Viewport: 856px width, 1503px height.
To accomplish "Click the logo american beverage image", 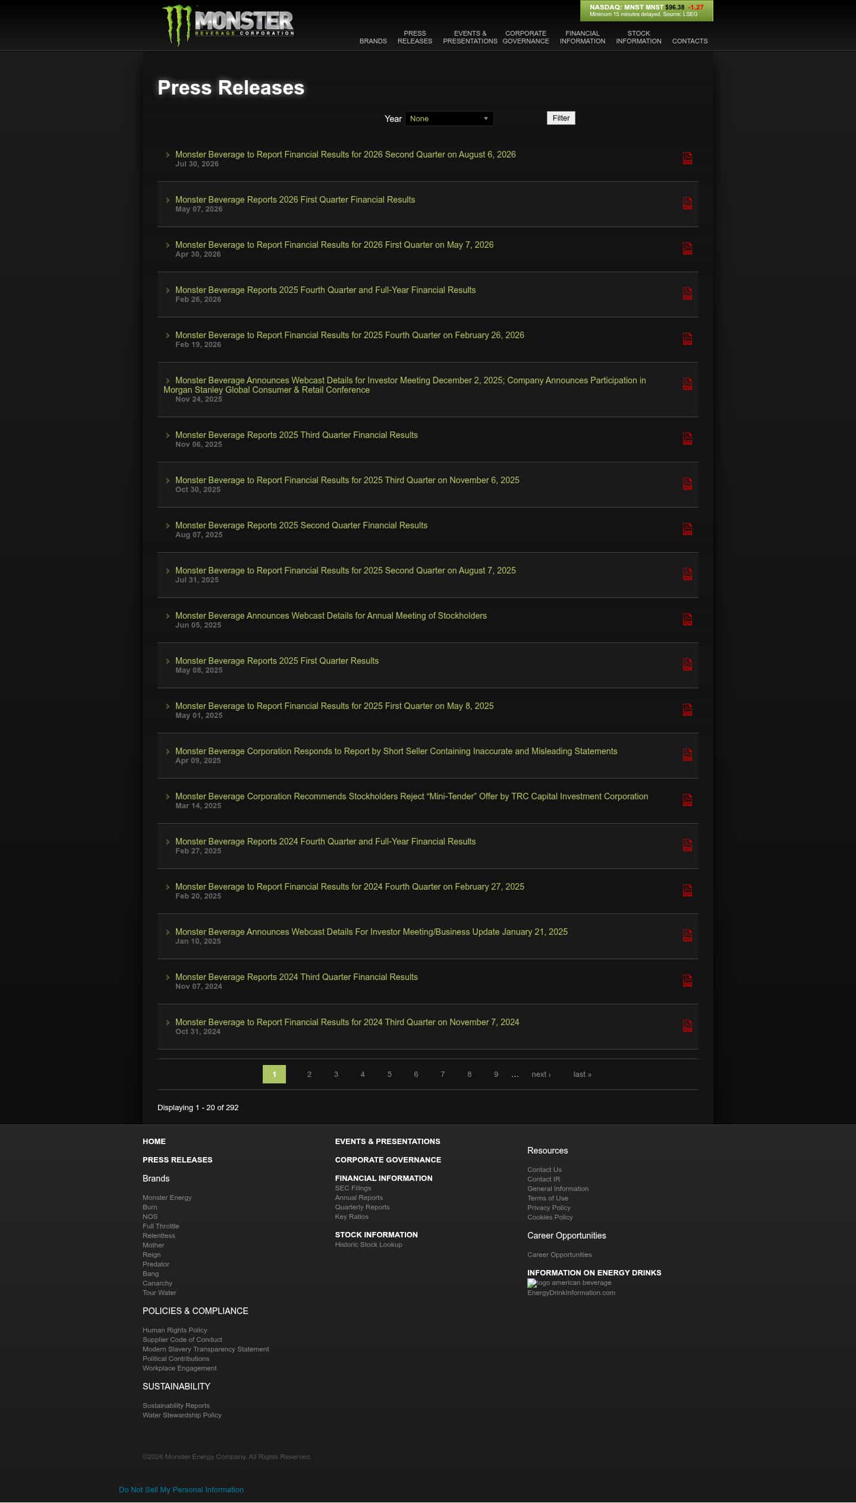I will click(x=569, y=1283).
